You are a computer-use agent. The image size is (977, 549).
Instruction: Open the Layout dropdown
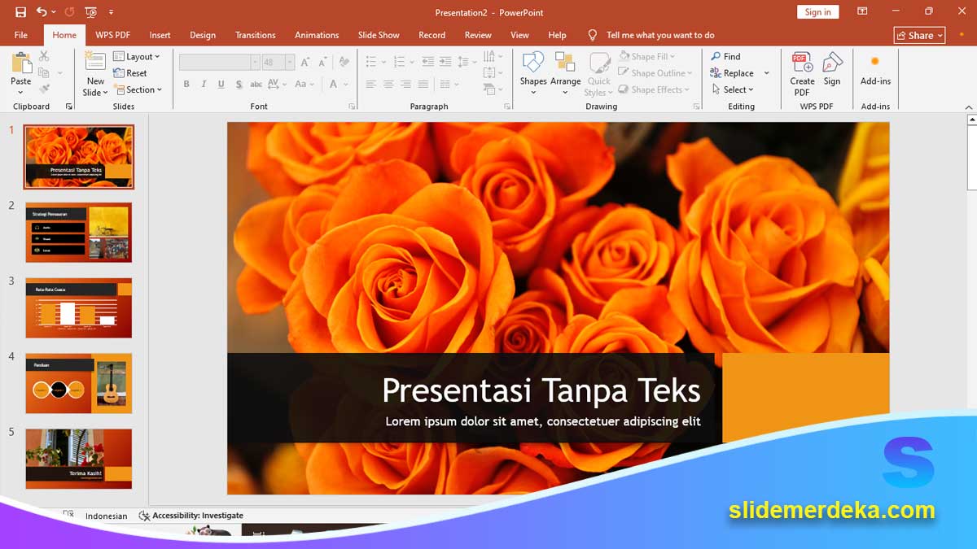pyautogui.click(x=137, y=56)
